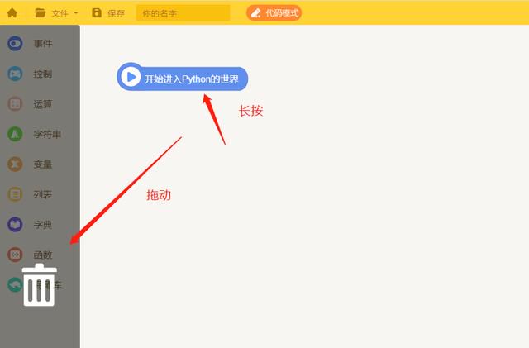Expand the 文件 dropdown arrow

(x=76, y=13)
